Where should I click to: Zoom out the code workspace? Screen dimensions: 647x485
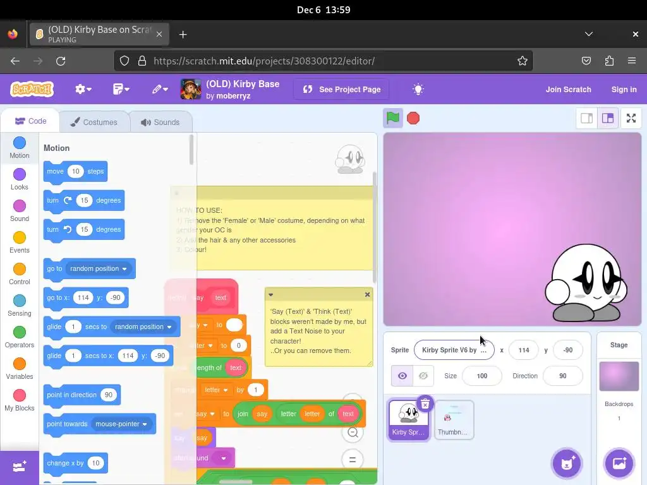click(x=353, y=432)
